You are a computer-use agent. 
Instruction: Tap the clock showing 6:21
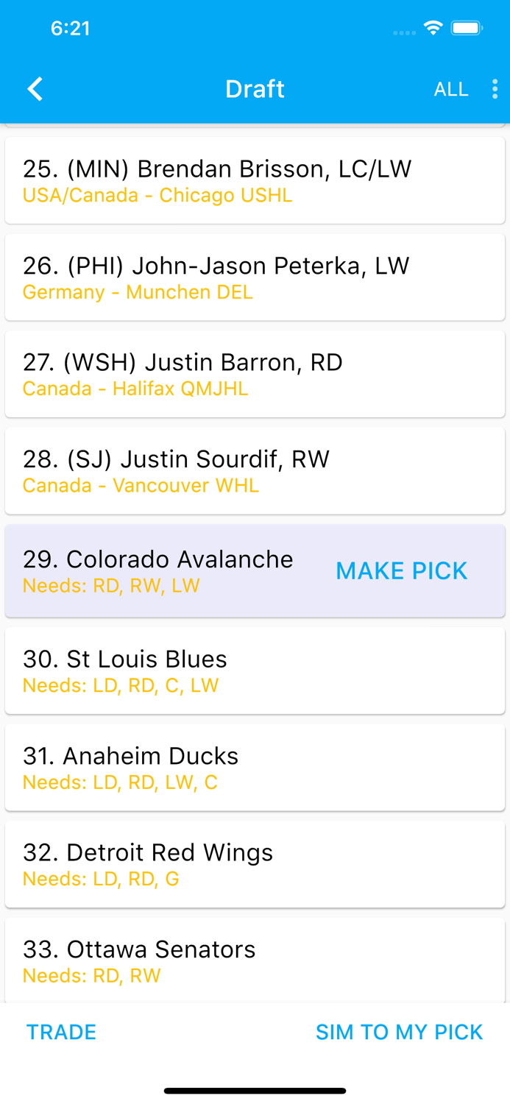(x=71, y=28)
